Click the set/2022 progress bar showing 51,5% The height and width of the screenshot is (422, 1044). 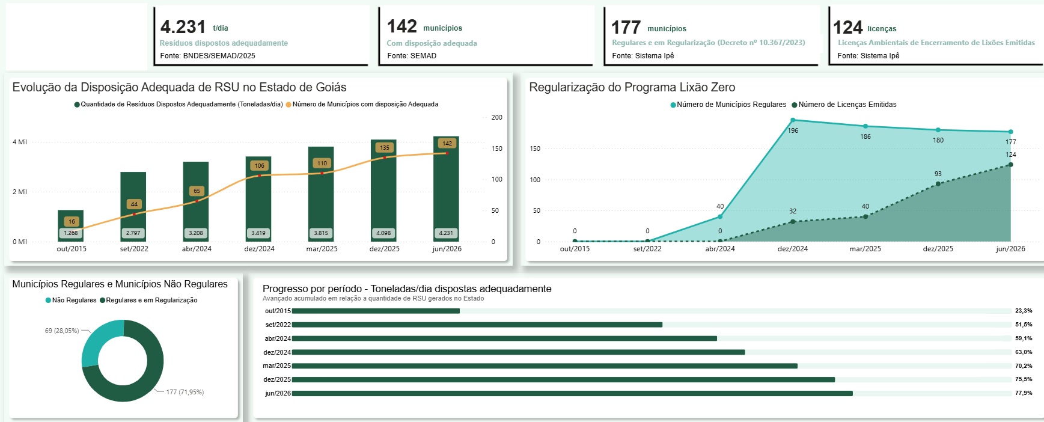tap(477, 325)
